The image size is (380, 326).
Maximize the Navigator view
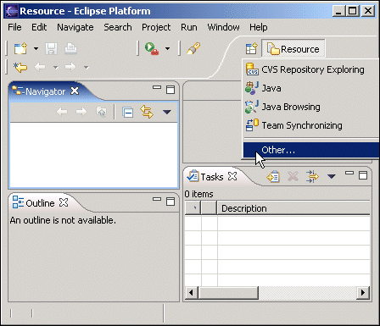(170, 90)
